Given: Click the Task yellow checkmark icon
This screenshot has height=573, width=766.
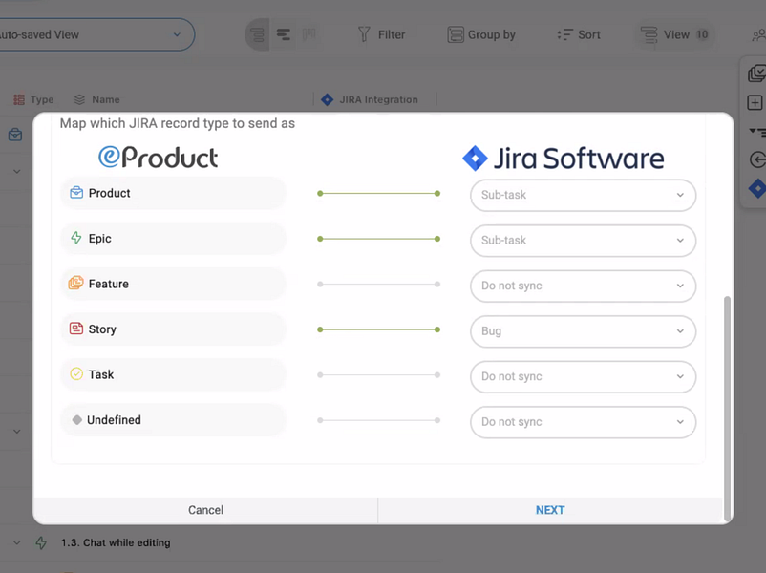Looking at the screenshot, I should [76, 373].
